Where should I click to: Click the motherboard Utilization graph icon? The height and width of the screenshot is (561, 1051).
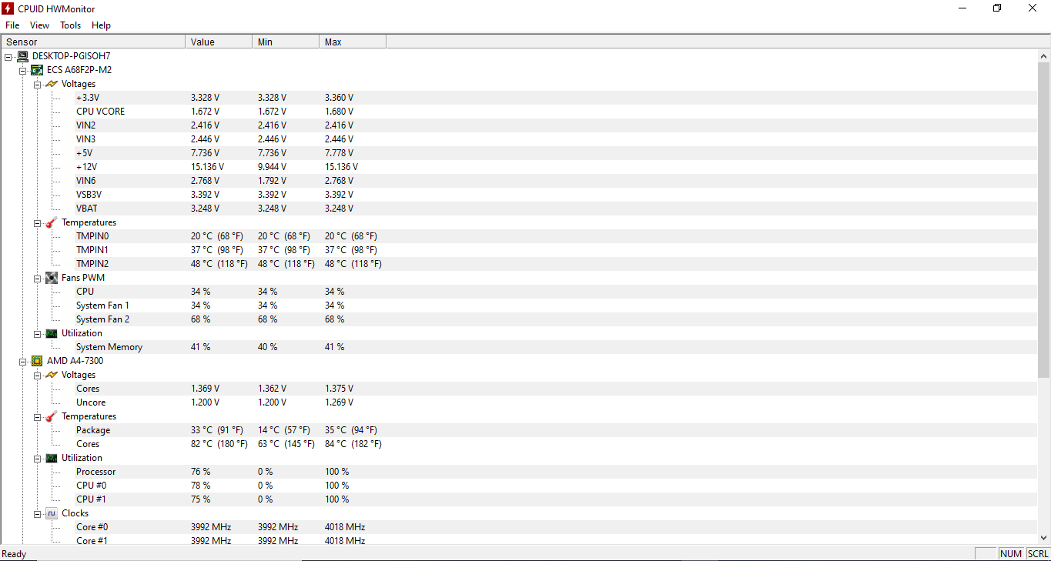pyautogui.click(x=52, y=333)
